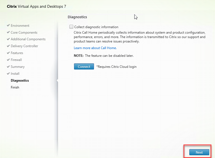Select the Finish step in the sidebar
This screenshot has width=215, height=158.
coord(15,87)
